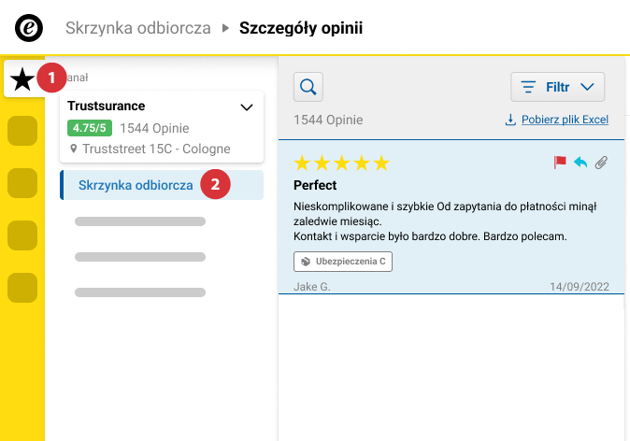Click Pobierz plik Excel link
The image size is (630, 441).
(x=565, y=120)
